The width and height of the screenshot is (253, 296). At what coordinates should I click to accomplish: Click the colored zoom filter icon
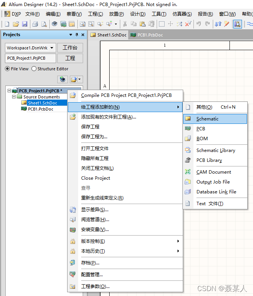pos(109,24)
